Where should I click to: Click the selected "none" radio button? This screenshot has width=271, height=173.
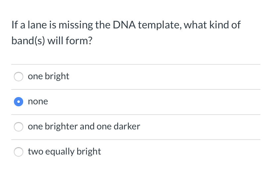[x=19, y=102]
